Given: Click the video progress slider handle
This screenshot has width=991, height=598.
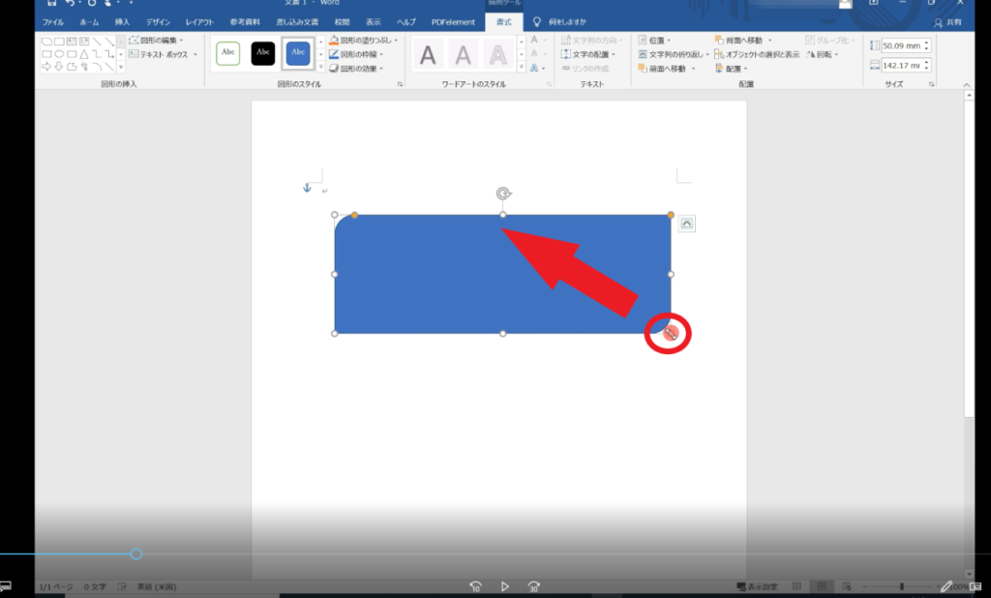Looking at the screenshot, I should point(136,554).
